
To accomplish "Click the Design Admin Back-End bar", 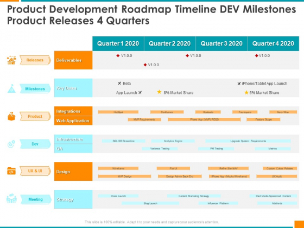I will click(180, 176).
